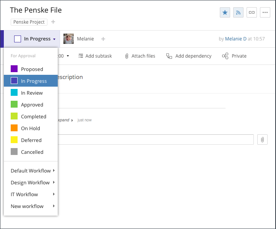The height and width of the screenshot is (229, 276).
Task: Set status to On Hold
Action: [31, 128]
